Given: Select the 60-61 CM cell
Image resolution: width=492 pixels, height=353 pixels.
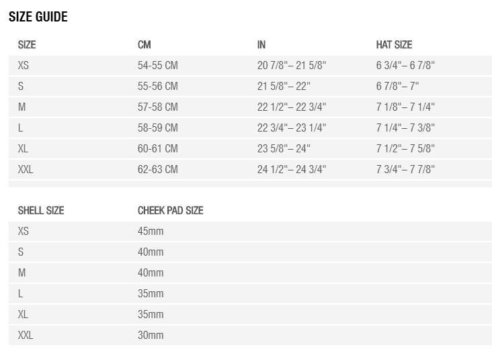Looking at the screenshot, I should tap(158, 149).
